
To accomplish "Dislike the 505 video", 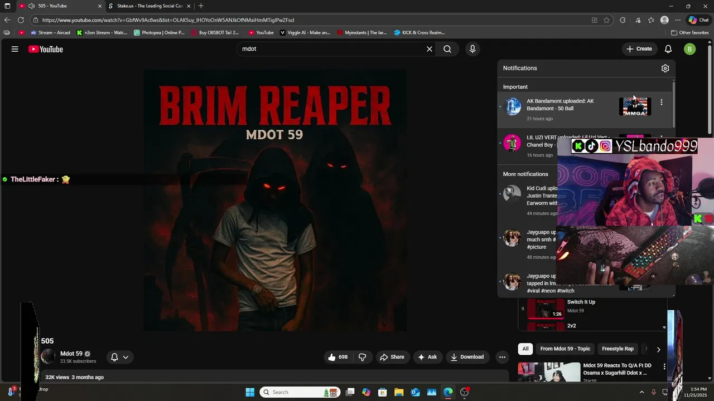I will pyautogui.click(x=362, y=357).
